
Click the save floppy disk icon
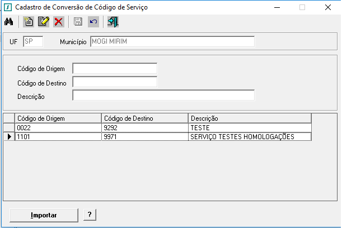pyautogui.click(x=78, y=22)
